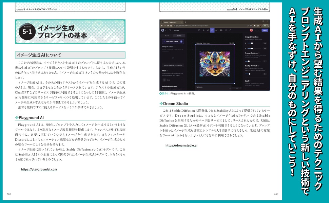Toggle the sidebar panel icon beside Untitled
Screen dimensions: 329x203
170,30
